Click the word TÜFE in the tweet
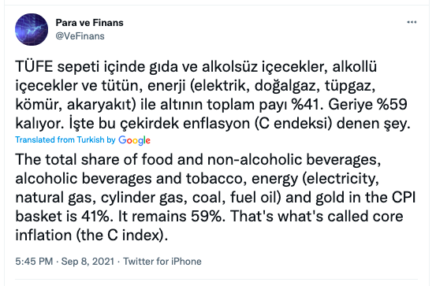436x286 pixels. pos(34,67)
